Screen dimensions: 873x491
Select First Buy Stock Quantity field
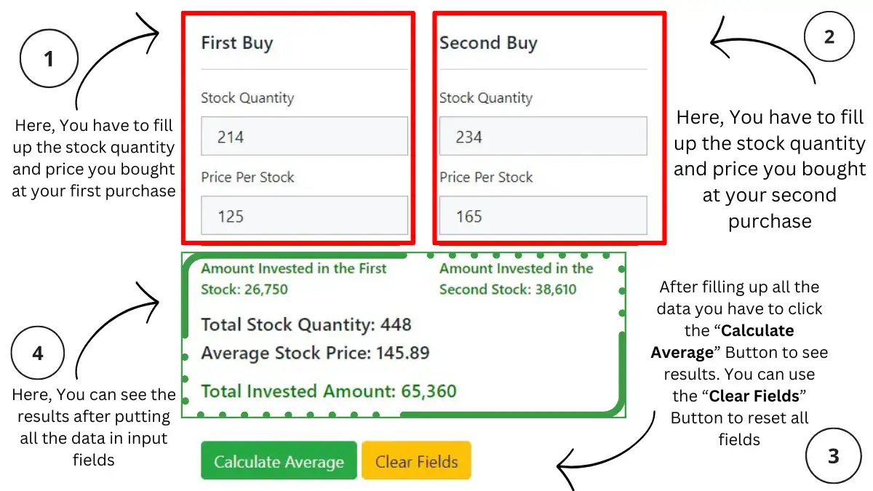click(x=304, y=136)
